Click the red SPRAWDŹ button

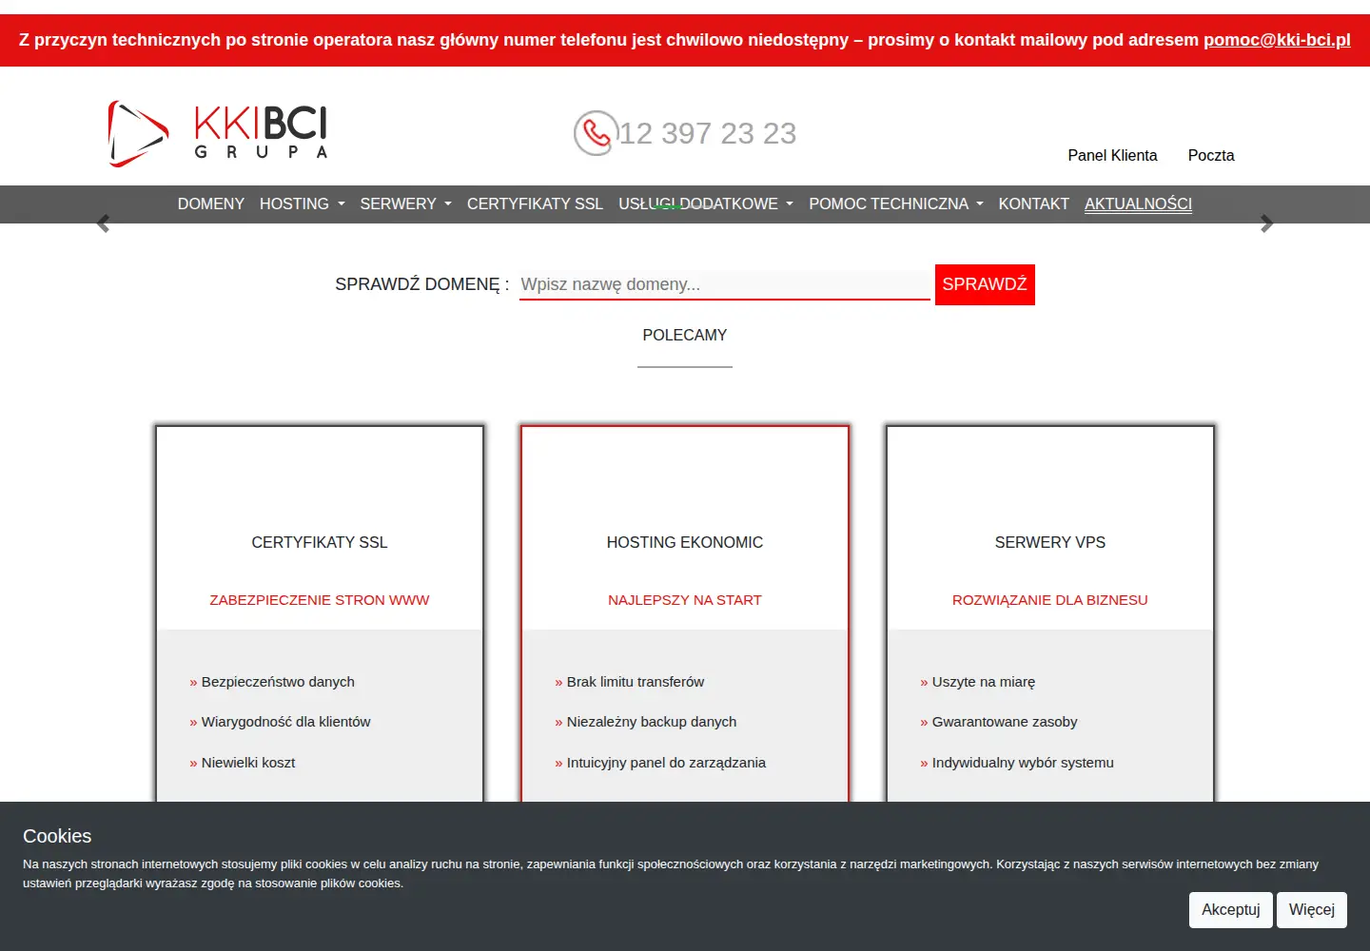(985, 284)
